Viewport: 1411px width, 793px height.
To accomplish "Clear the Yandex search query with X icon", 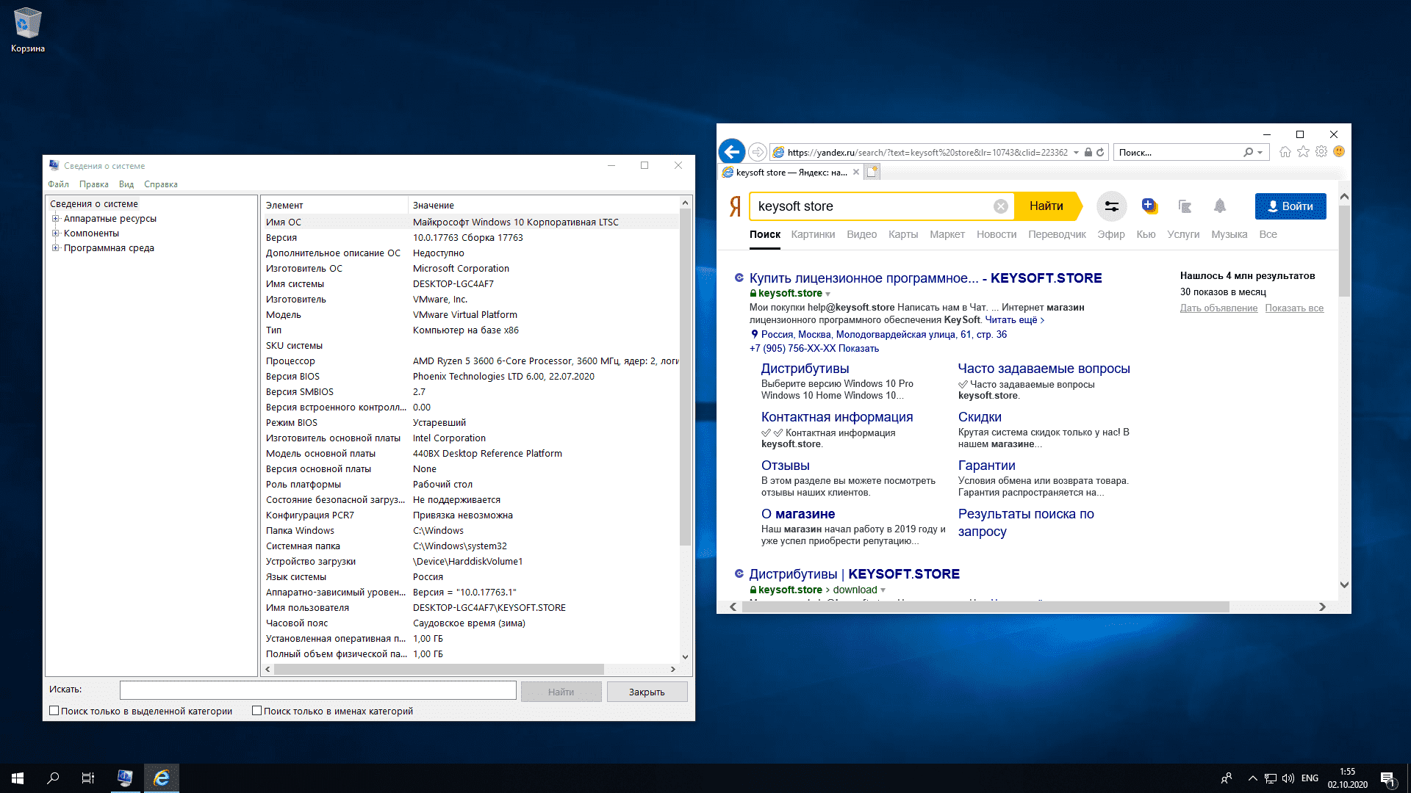I will pos(1000,206).
